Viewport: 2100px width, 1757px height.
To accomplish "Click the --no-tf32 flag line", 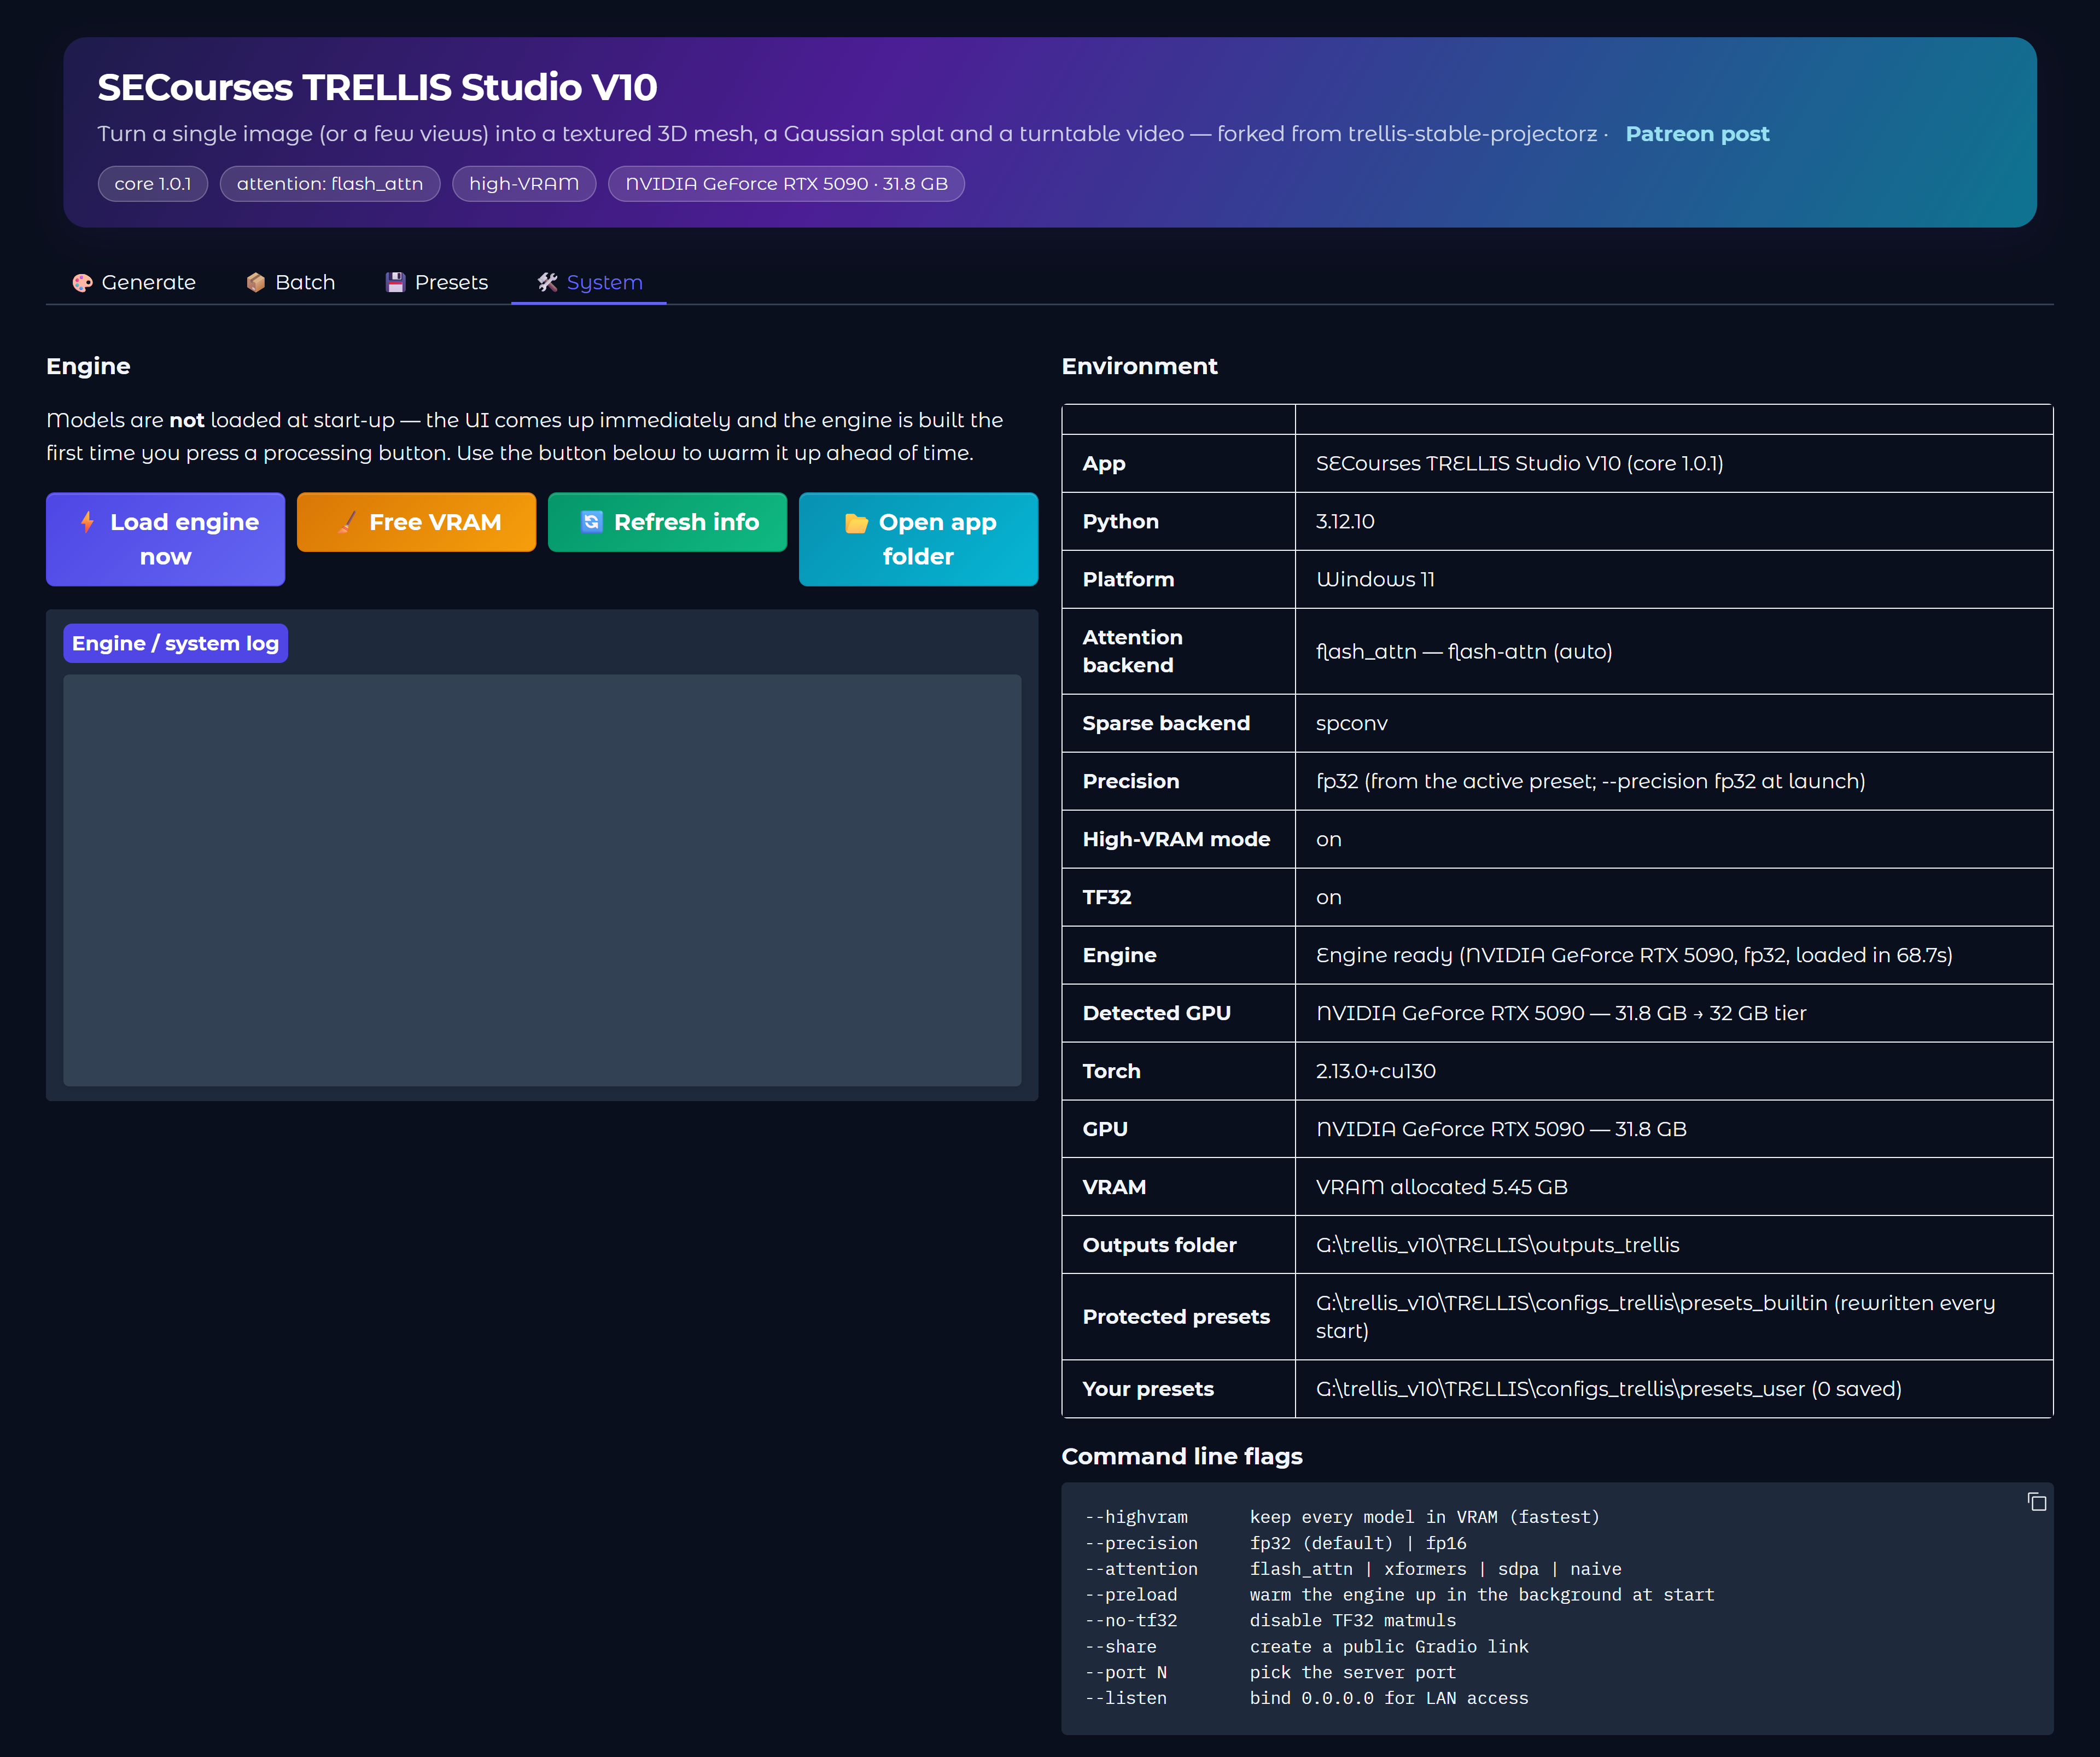I will tap(1270, 1621).
